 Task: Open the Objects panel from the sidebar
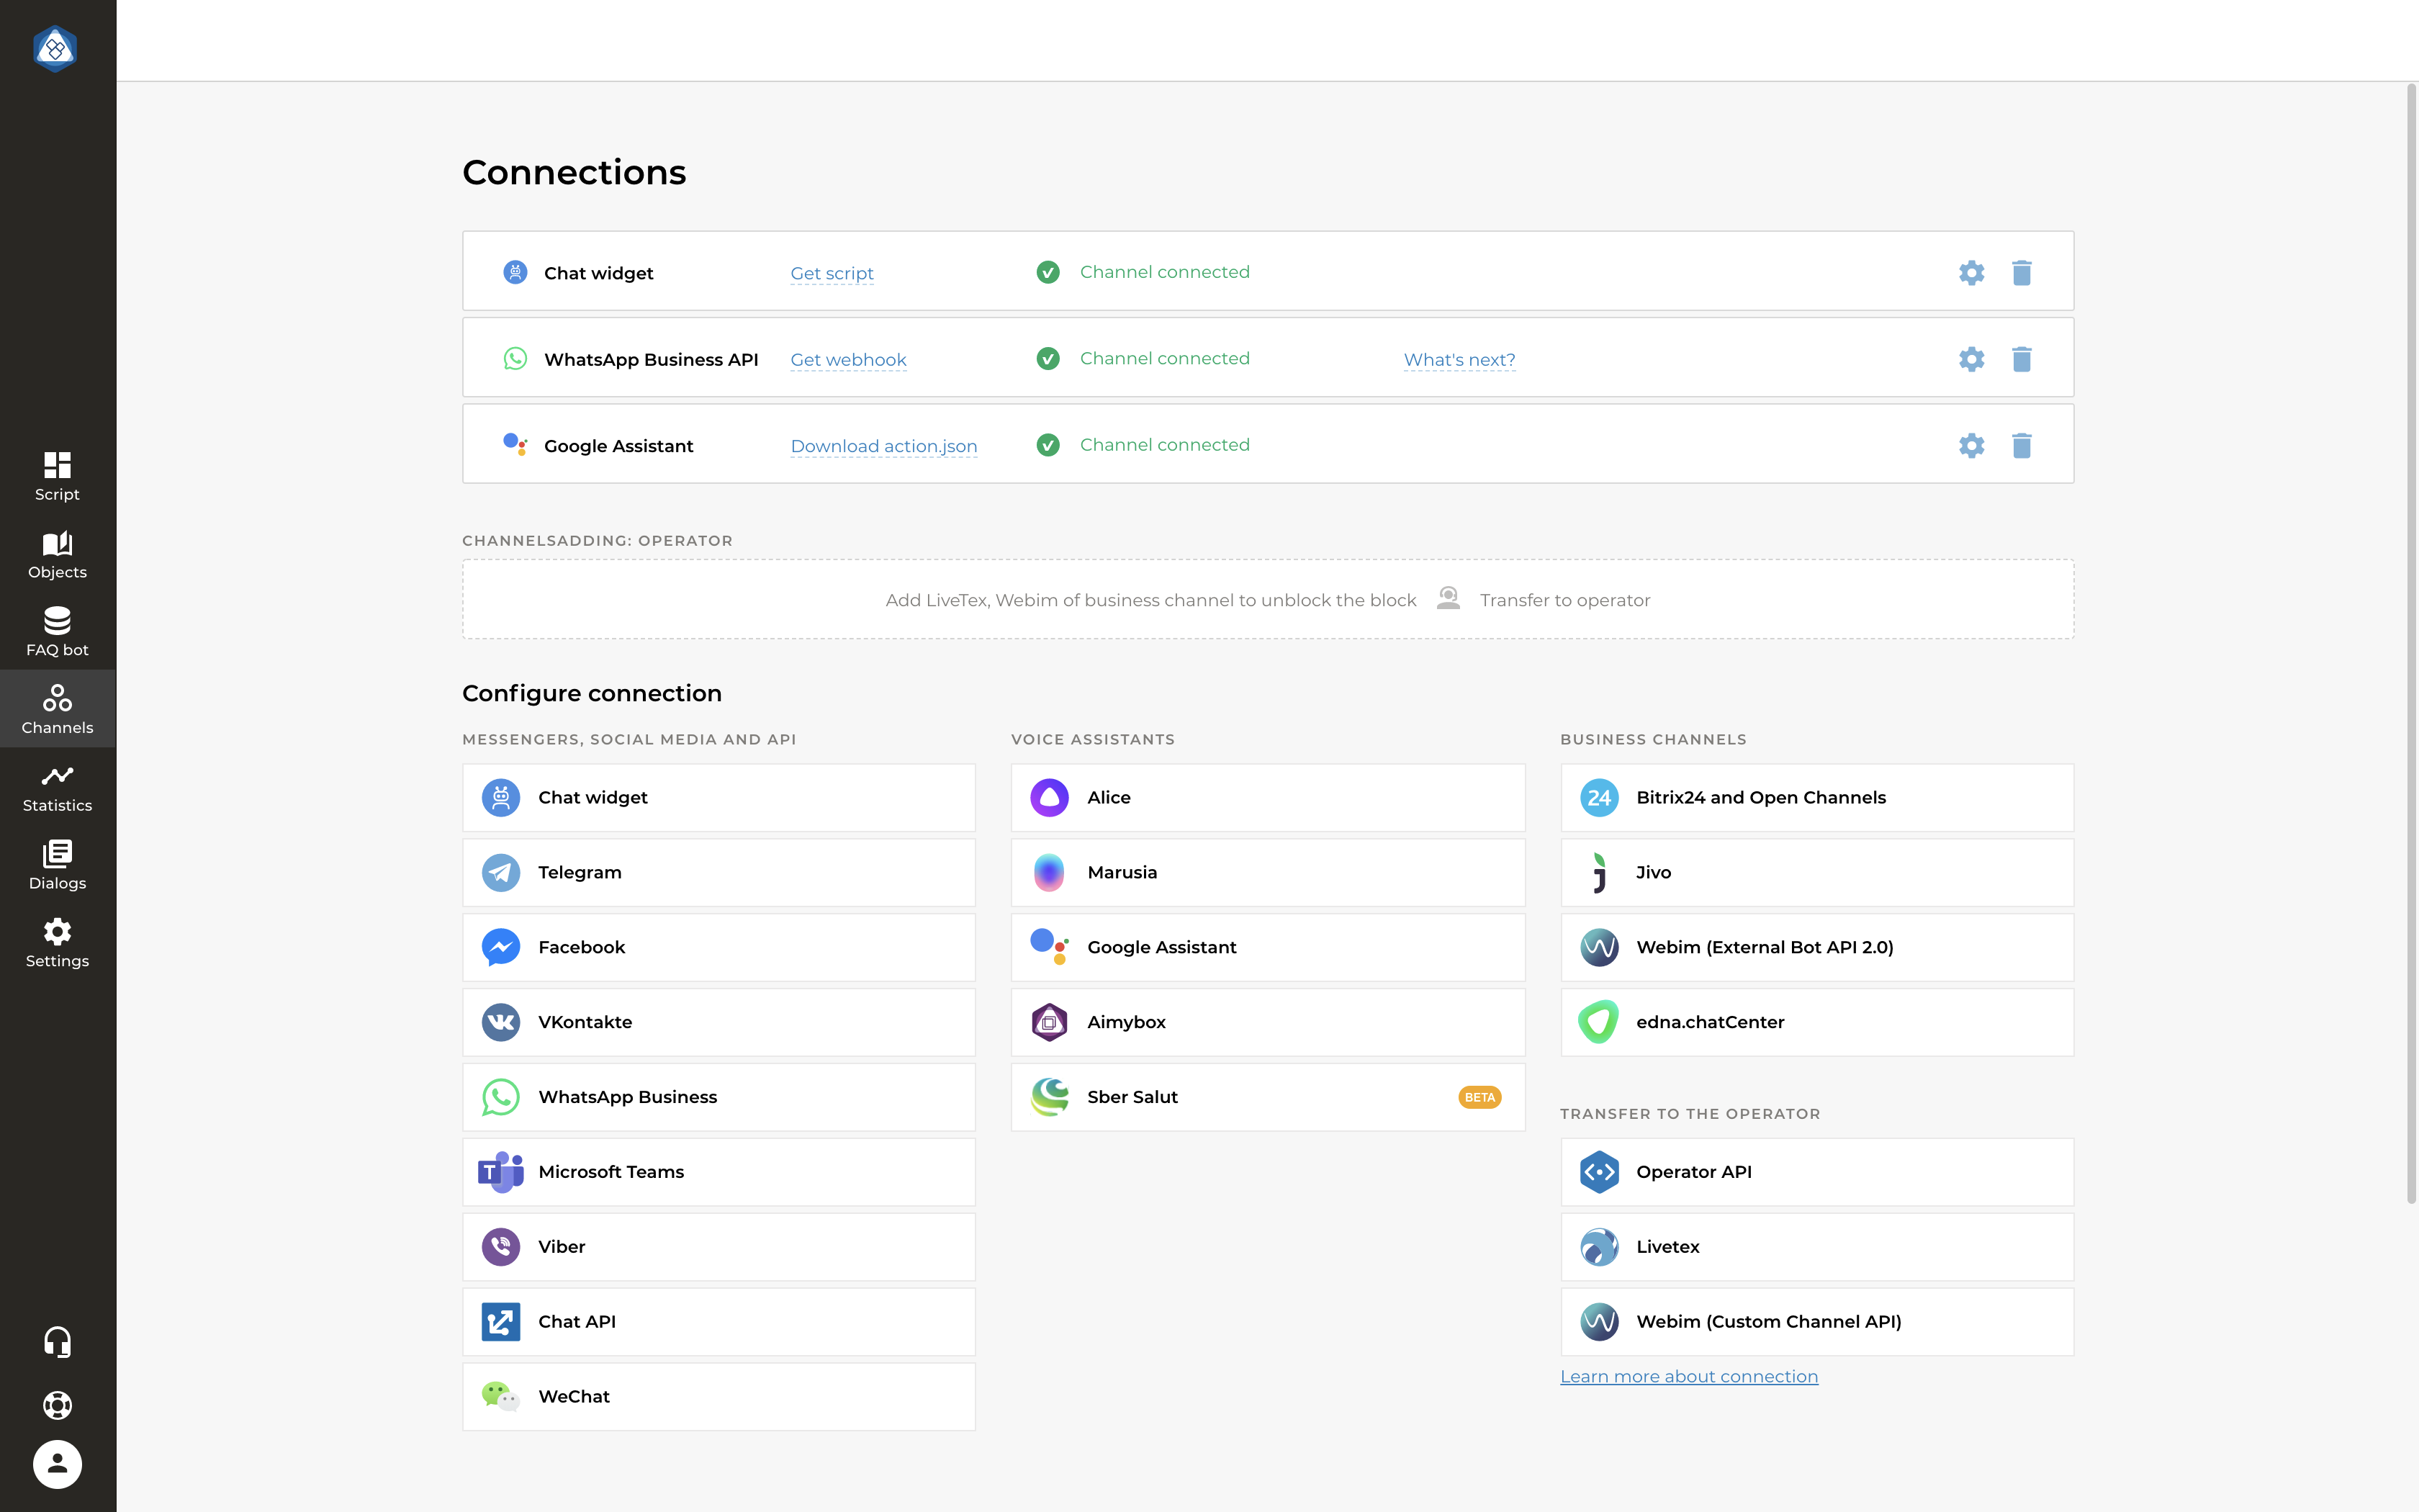click(x=57, y=555)
